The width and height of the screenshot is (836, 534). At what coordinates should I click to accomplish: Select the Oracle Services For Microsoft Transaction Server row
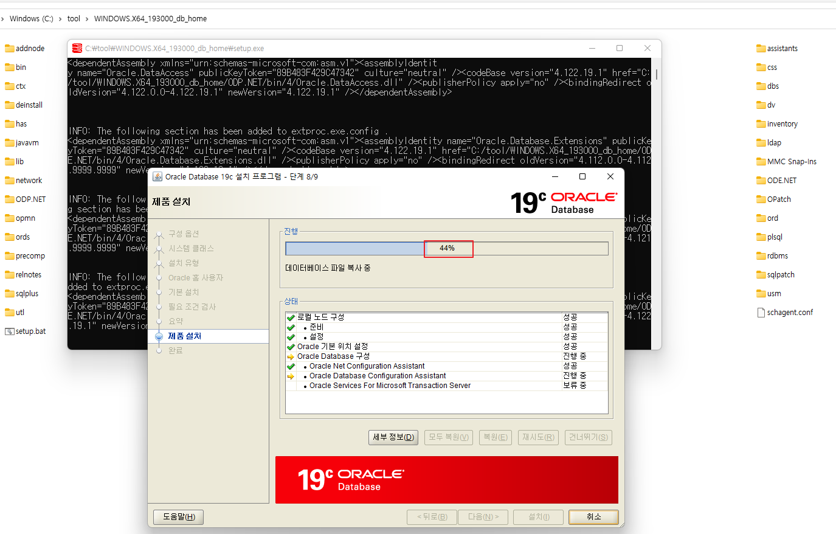(447, 386)
